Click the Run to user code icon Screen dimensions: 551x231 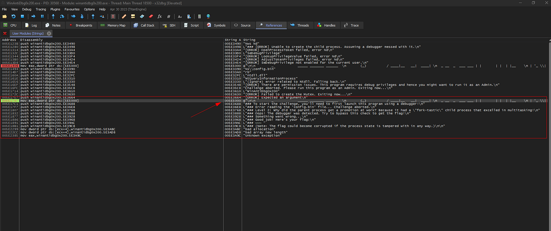pos(102,16)
